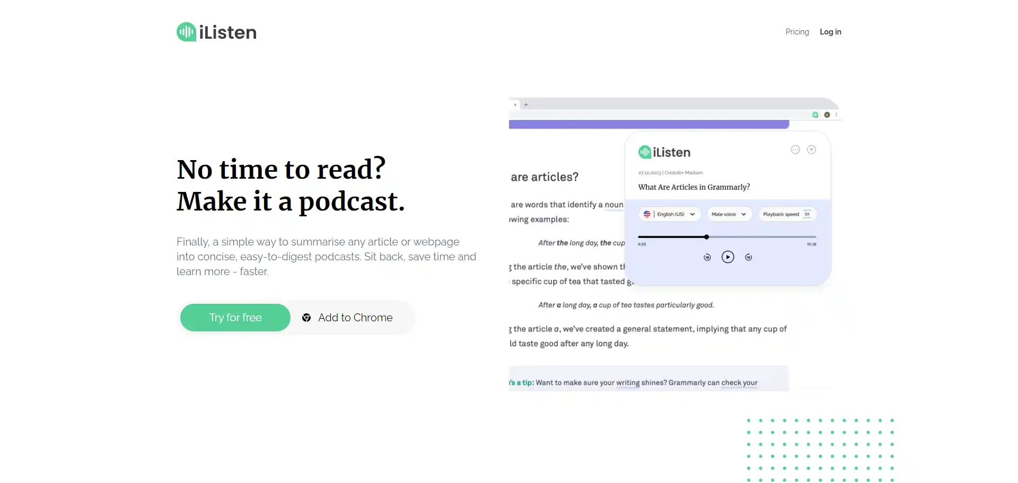The height and width of the screenshot is (483, 1018).
Task: Click the iListen extension icon in the mock browser toolbar
Action: pyautogui.click(x=815, y=115)
